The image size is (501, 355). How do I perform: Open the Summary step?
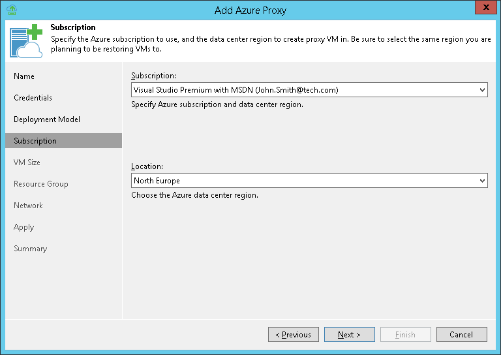tap(31, 249)
